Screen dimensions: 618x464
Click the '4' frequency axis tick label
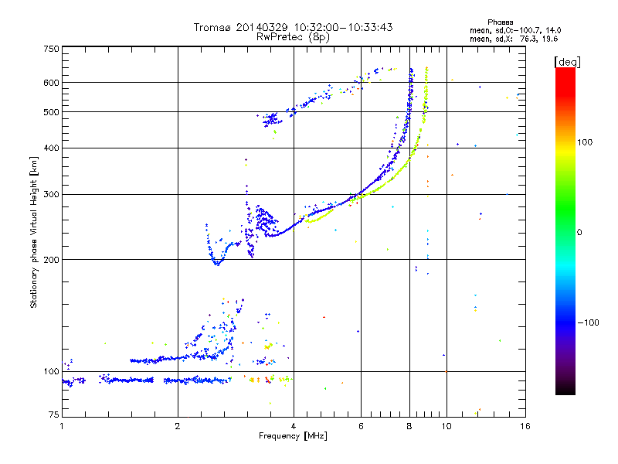pyautogui.click(x=294, y=426)
